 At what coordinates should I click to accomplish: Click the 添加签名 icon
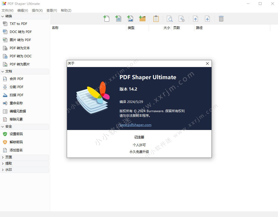click(x=5, y=150)
